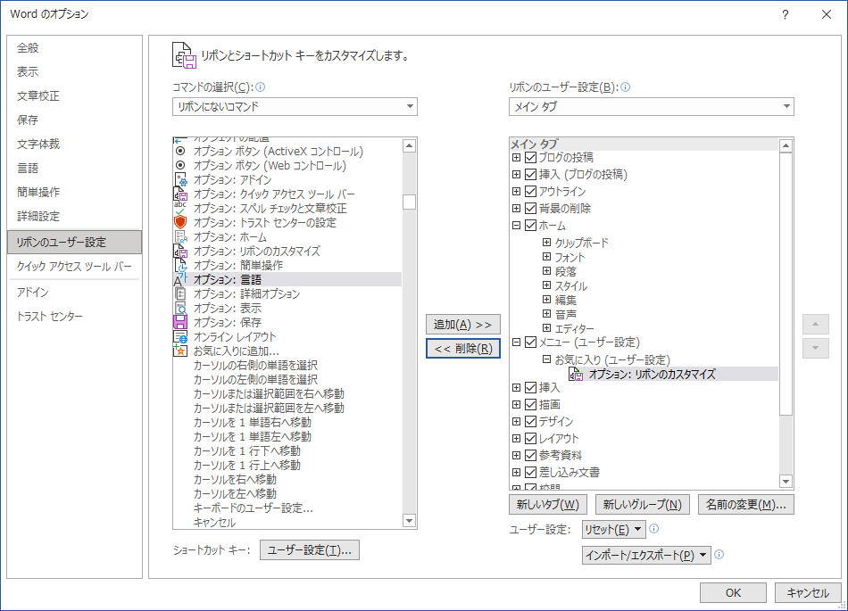Open the インポート/エクスポート(P) dropdown
Viewport: 848px width, 611px height.
(646, 555)
